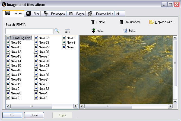Open the Prototypes tab
Screen dimensions: 181x121
point(55,14)
